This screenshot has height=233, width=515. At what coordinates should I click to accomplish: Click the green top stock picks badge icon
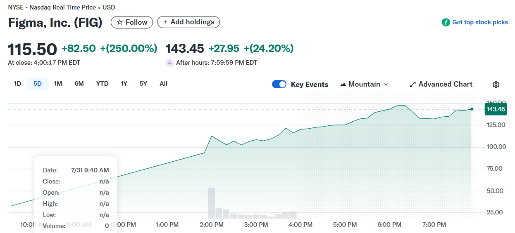pyautogui.click(x=446, y=22)
